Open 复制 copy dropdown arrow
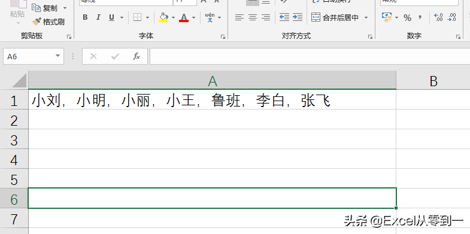 point(65,8)
